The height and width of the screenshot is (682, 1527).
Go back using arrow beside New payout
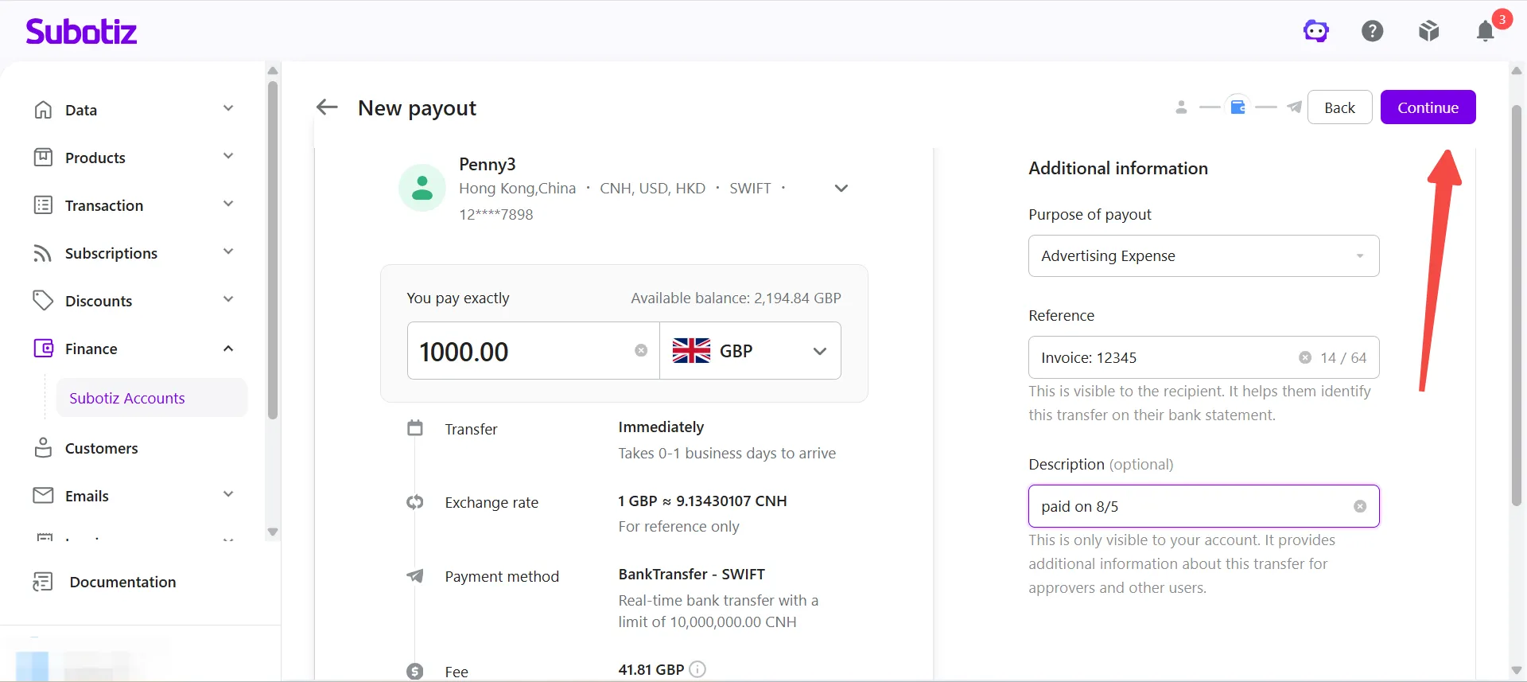pyautogui.click(x=327, y=107)
